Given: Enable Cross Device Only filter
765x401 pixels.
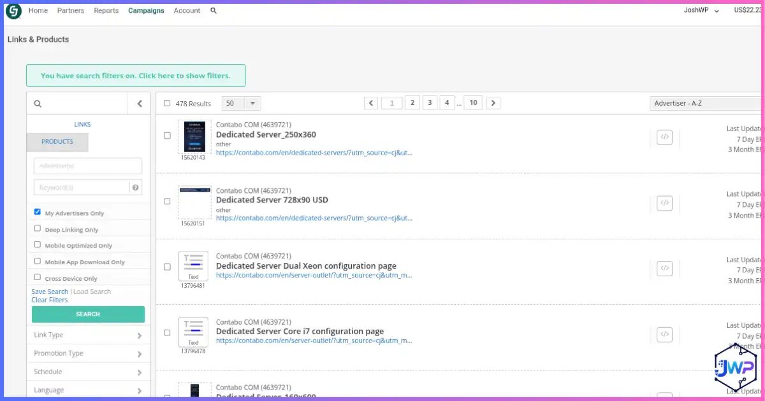Looking at the screenshot, I should (38, 278).
